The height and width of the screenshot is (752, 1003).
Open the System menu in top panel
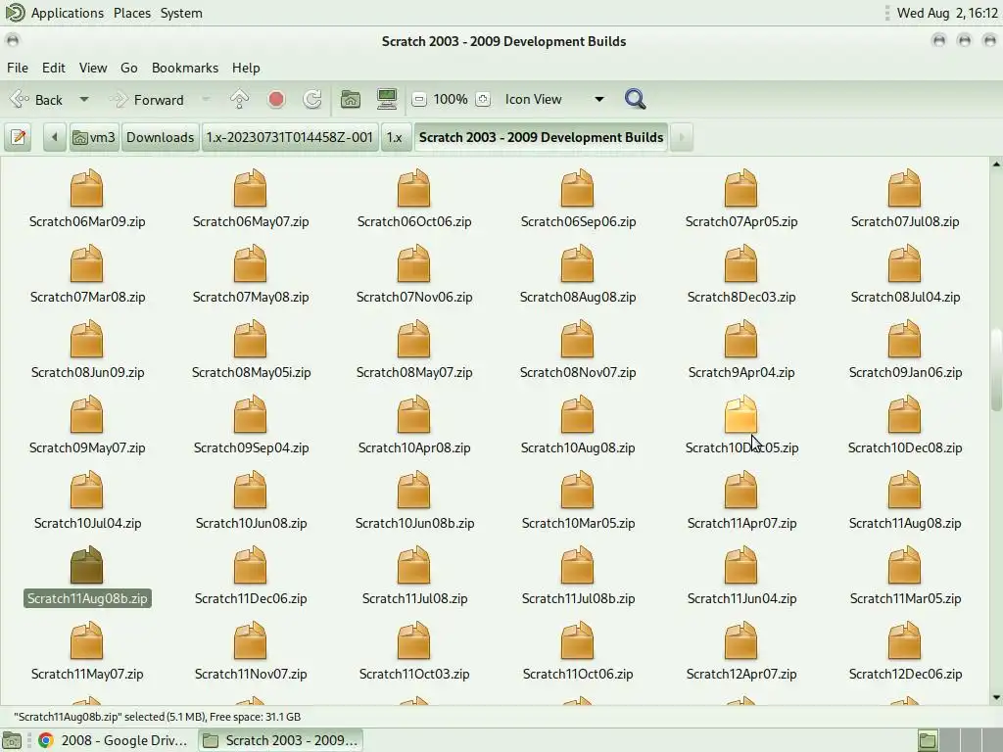point(181,13)
